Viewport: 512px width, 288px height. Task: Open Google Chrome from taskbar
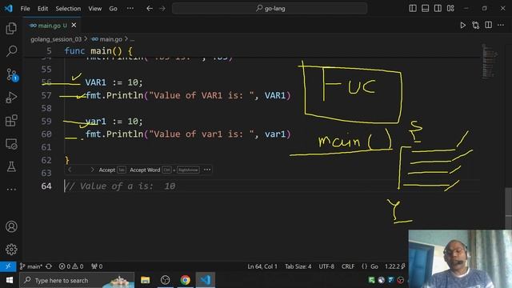(185, 280)
